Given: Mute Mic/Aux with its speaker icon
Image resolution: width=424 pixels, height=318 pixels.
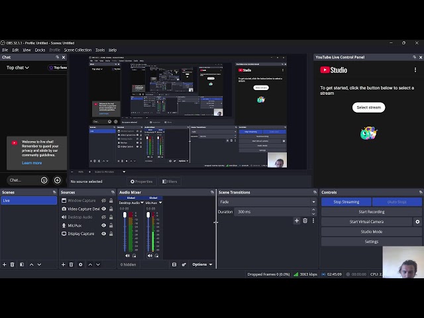Looking at the screenshot, I should (x=150, y=256).
